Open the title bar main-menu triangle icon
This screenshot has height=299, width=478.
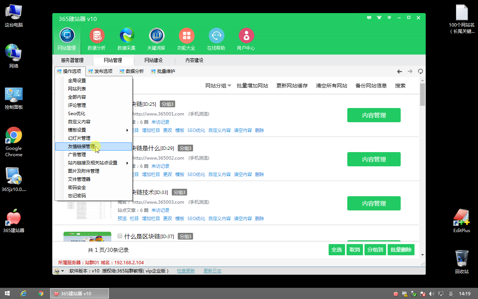pyautogui.click(x=389, y=18)
